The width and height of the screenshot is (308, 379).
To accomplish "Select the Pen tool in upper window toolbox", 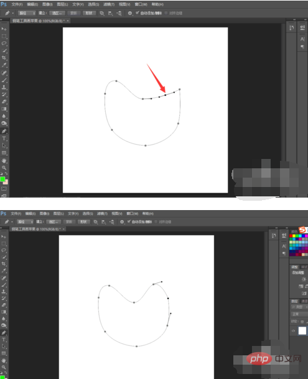I will coord(4,132).
